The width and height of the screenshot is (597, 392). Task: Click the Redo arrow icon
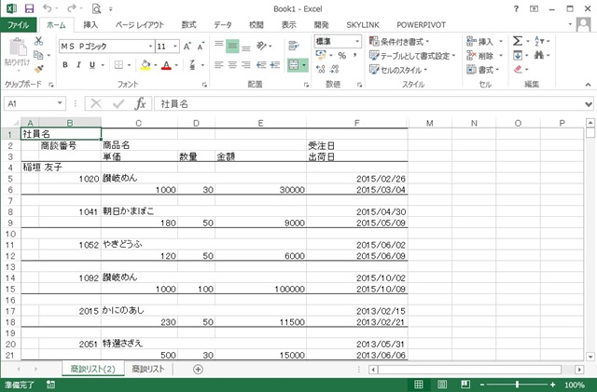pos(71,8)
